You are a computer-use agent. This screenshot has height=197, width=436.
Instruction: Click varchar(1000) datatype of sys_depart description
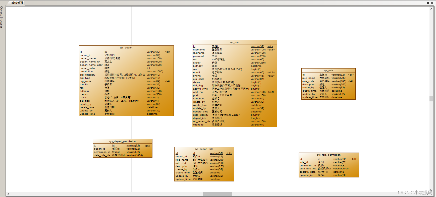pos(155,72)
